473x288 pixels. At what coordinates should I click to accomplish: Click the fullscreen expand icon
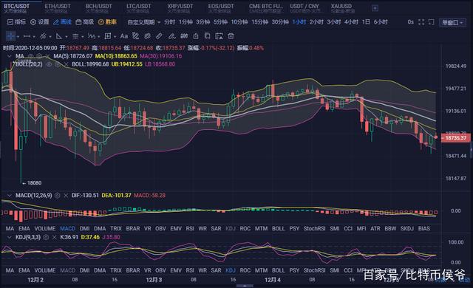(x=421, y=22)
